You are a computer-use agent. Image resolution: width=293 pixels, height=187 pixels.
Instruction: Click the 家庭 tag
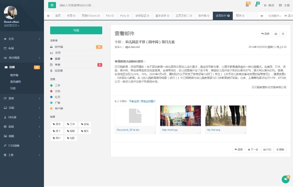pos(85,124)
